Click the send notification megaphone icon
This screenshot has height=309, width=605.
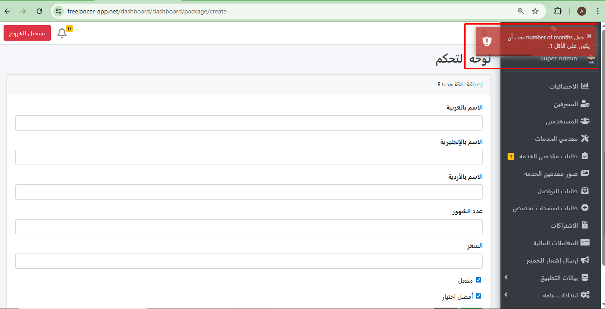click(x=585, y=260)
